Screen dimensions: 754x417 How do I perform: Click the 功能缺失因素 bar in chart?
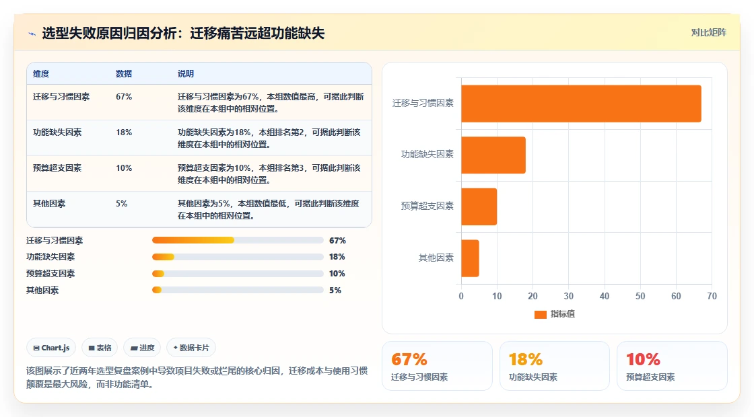[493, 155]
